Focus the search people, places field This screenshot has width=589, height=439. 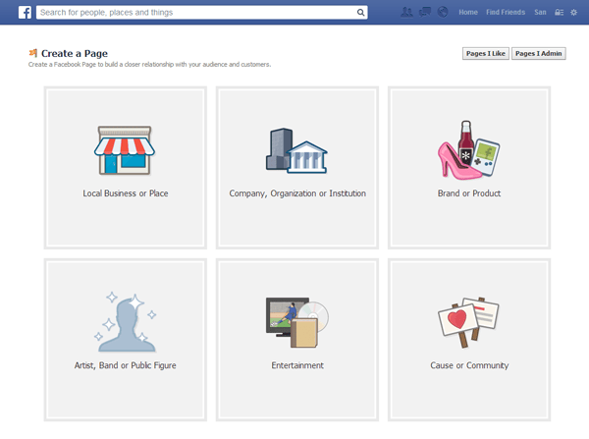[x=196, y=14]
